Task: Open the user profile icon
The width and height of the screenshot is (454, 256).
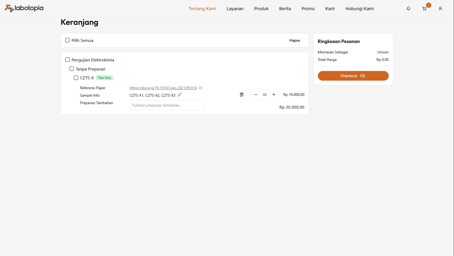Action: pyautogui.click(x=440, y=9)
